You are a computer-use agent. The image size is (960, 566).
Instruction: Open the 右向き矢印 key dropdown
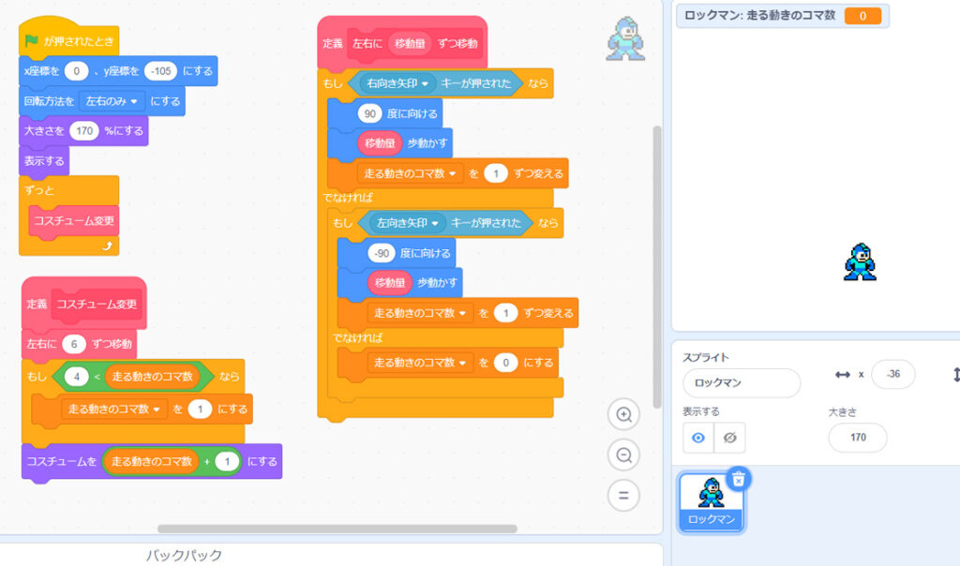click(397, 83)
